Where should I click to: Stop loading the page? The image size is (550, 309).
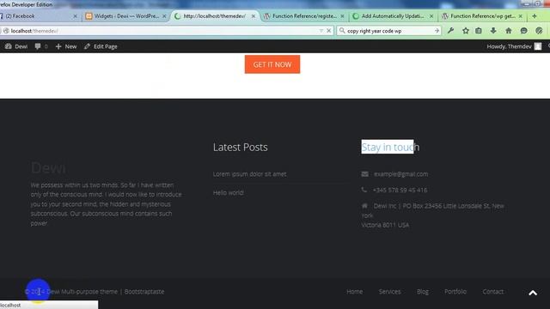(328, 31)
